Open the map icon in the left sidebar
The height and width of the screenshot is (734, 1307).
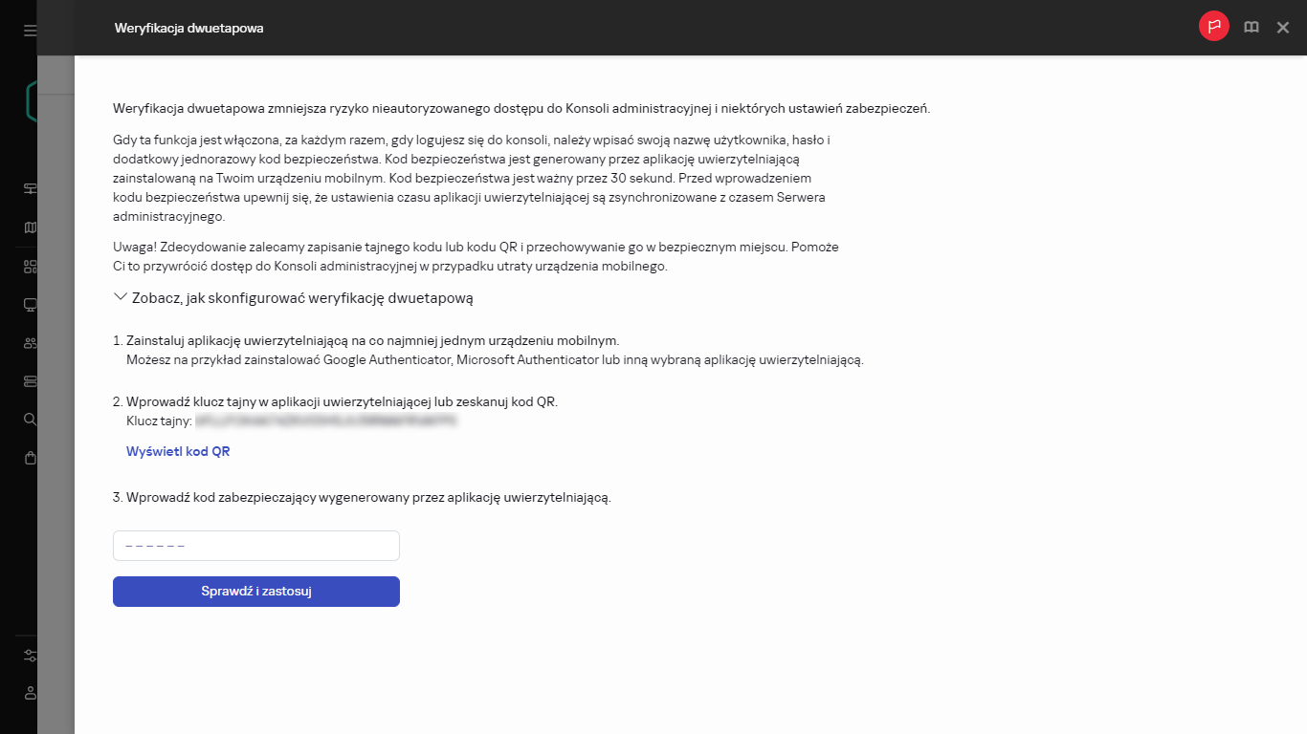(30, 227)
